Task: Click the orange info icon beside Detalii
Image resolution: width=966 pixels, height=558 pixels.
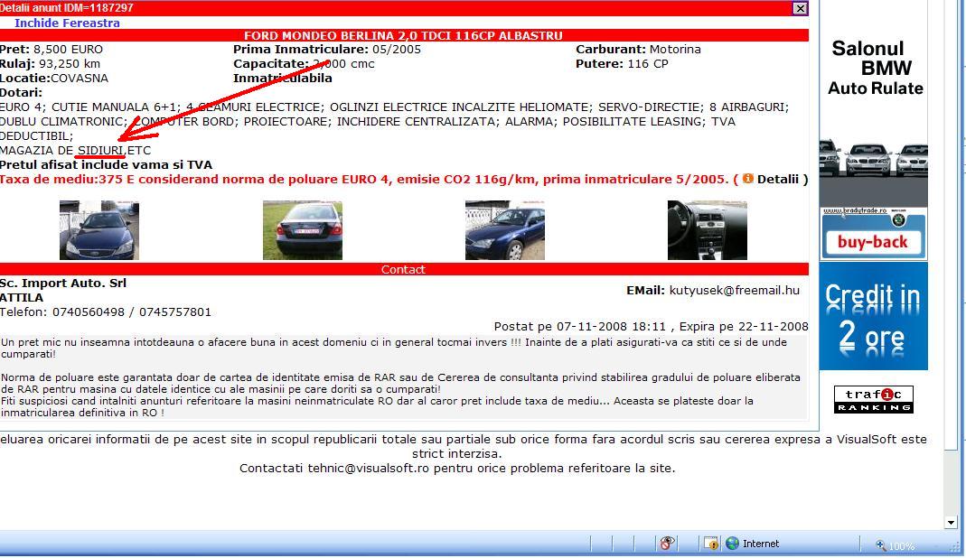Action: pyautogui.click(x=748, y=179)
